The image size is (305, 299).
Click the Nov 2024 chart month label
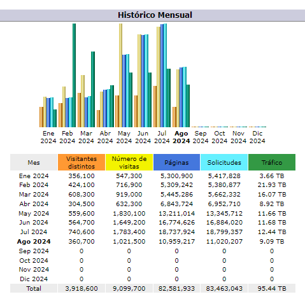click(238, 137)
